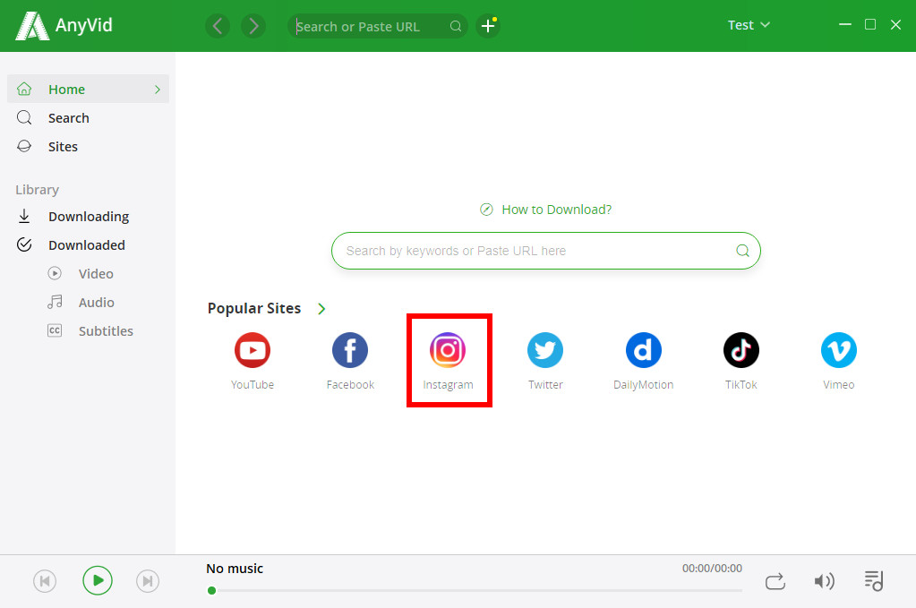Open the YouTube site icon
The height and width of the screenshot is (608, 916).
click(x=253, y=350)
